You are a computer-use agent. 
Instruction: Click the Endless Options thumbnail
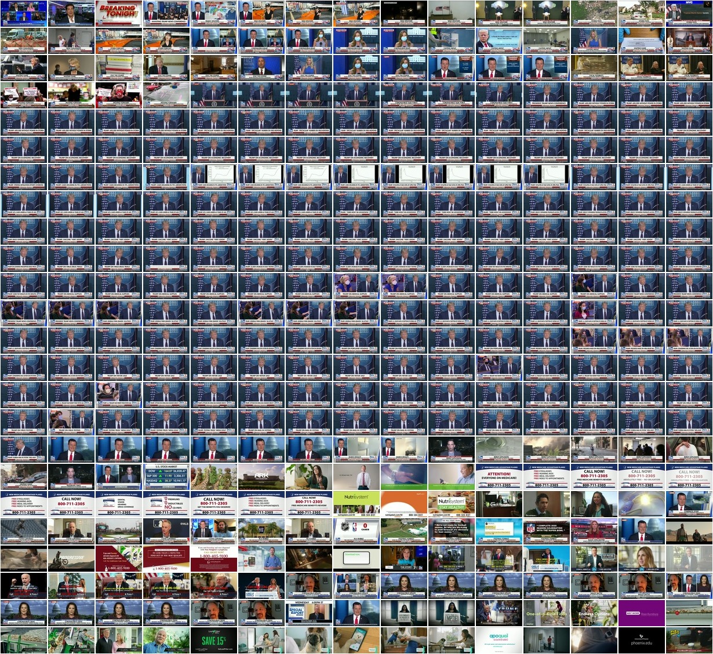click(x=594, y=612)
